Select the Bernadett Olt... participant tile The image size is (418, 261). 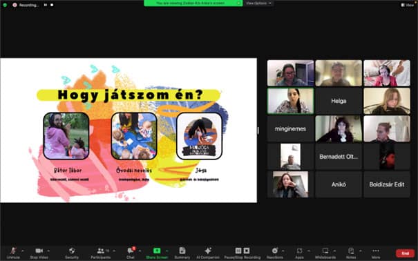339,157
